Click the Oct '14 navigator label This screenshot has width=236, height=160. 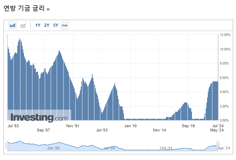click(x=166, y=148)
